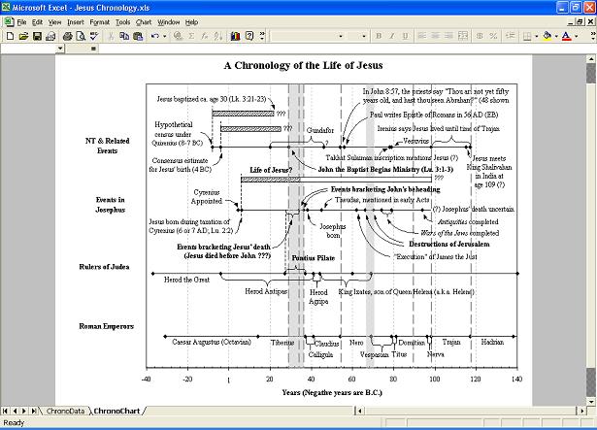
Task: Open Office Assistant help question icon
Action: point(249,36)
